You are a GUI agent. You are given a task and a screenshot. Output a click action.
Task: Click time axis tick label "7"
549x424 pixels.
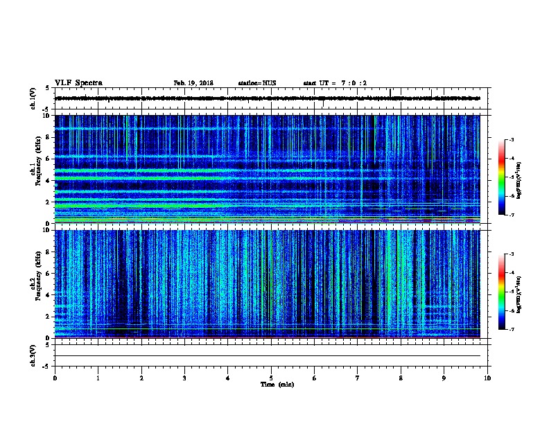point(358,378)
